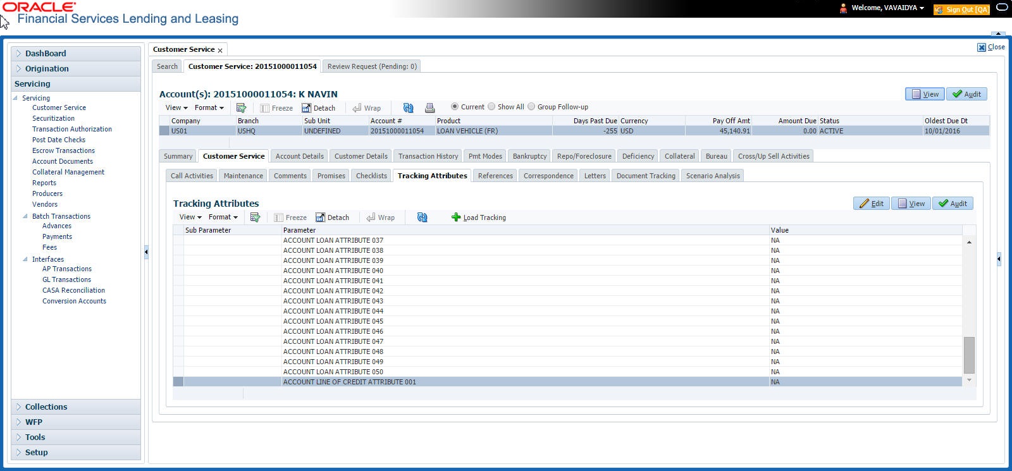Screen dimensions: 1012x471
Task: Refresh the account table
Action: 409,108
